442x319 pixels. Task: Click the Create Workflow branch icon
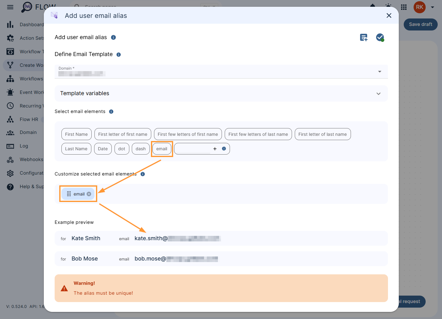pyautogui.click(x=10, y=65)
